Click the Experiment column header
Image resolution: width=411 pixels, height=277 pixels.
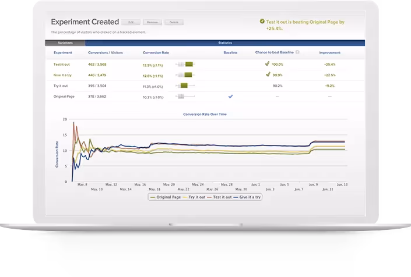pyautogui.click(x=62, y=52)
